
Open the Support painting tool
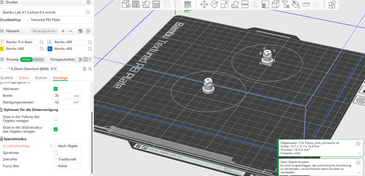click(x=265, y=4)
